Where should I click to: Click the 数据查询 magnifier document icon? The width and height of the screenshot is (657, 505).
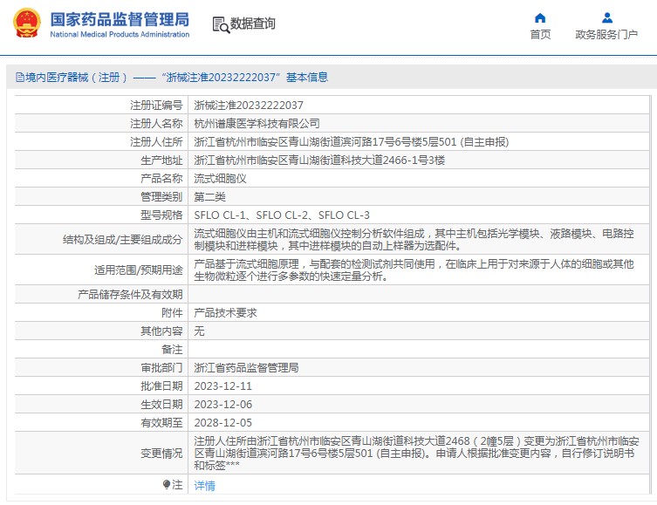[220, 24]
